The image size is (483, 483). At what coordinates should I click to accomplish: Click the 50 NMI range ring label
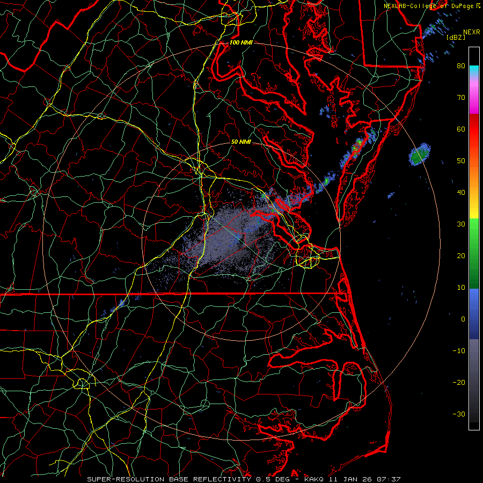[x=241, y=142]
